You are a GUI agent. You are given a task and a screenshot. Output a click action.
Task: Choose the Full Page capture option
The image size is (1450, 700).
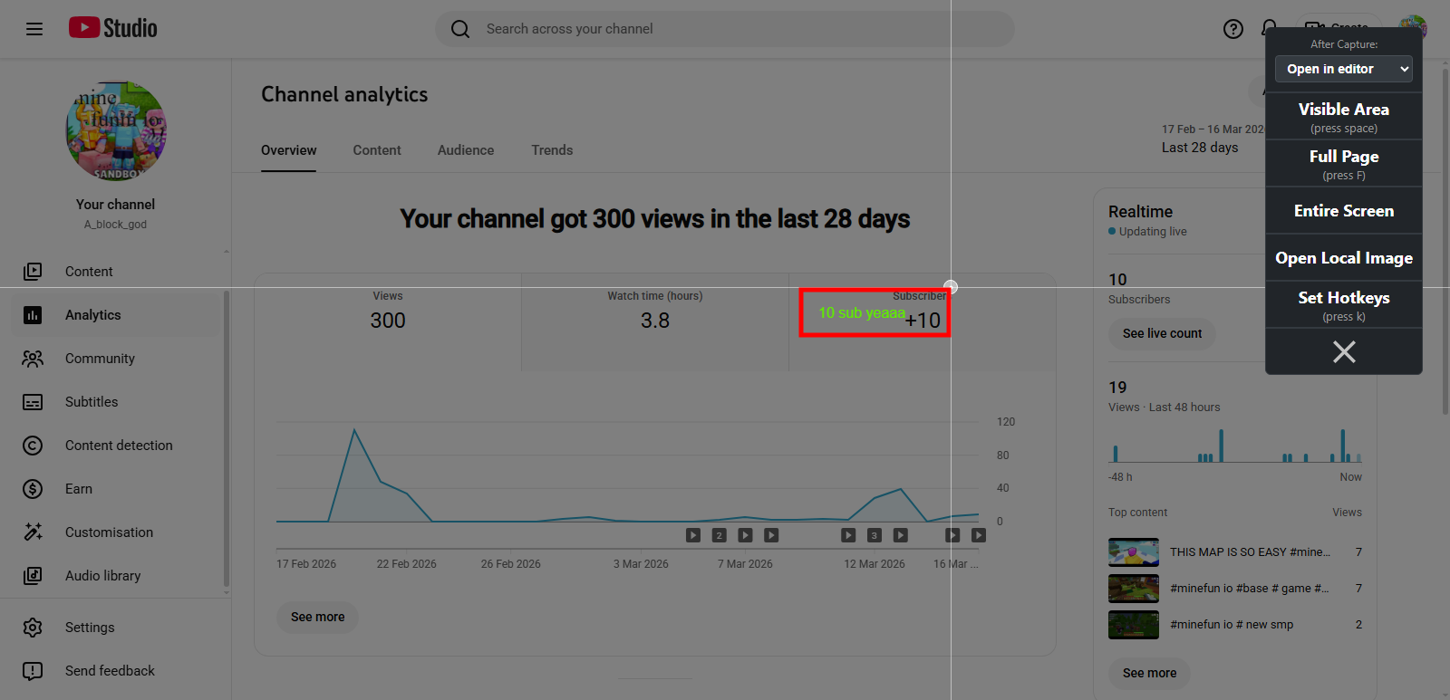pyautogui.click(x=1344, y=164)
